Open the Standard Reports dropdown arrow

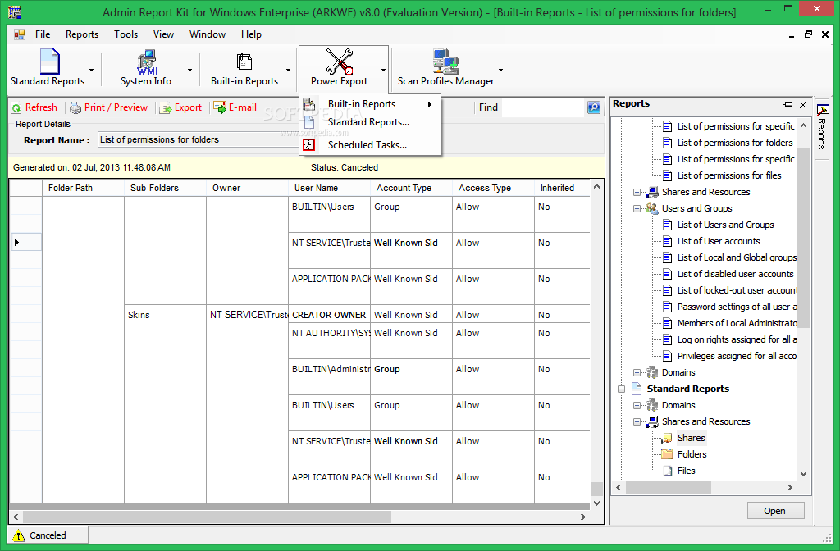click(x=92, y=71)
